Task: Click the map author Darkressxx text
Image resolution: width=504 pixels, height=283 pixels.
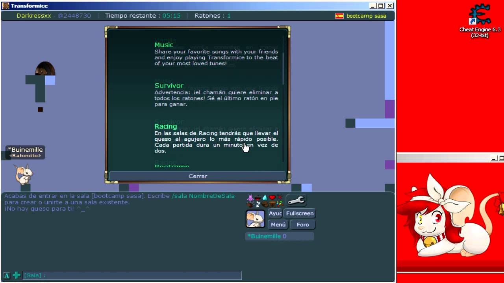Action: pos(34,16)
